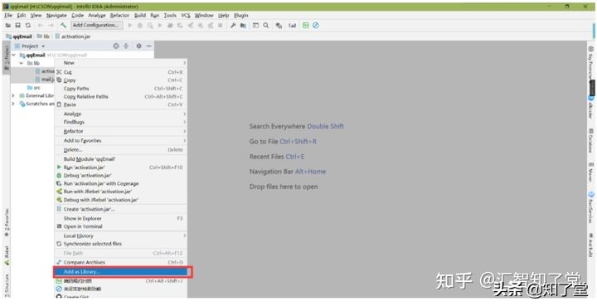
Task: Choose Run 'activation.jar' menu entry
Action: coord(121,168)
